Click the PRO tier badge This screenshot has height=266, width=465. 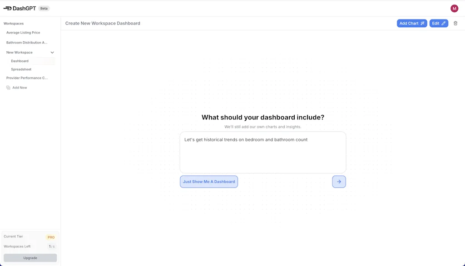click(x=51, y=237)
